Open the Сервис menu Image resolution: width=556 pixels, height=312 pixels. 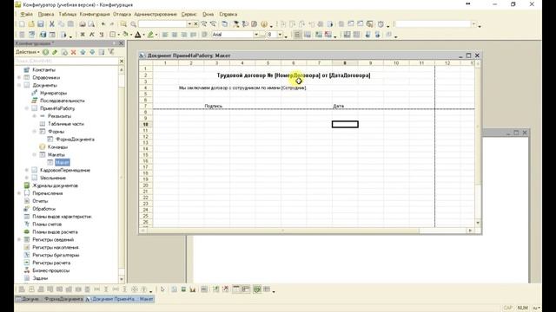(x=189, y=14)
